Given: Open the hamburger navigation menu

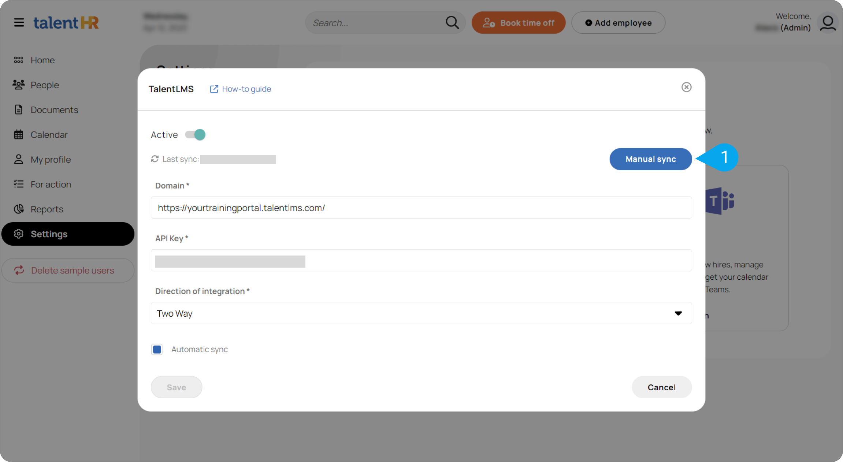Looking at the screenshot, I should coord(19,22).
